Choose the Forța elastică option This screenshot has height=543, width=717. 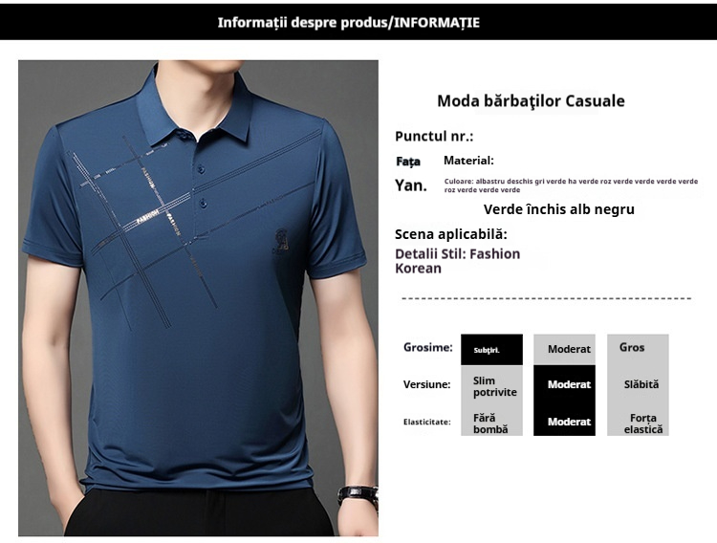638,423
